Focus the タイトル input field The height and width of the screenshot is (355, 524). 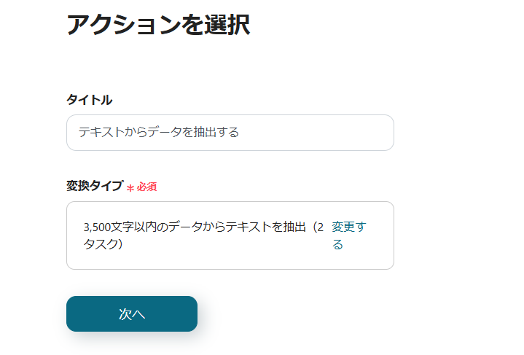click(230, 133)
